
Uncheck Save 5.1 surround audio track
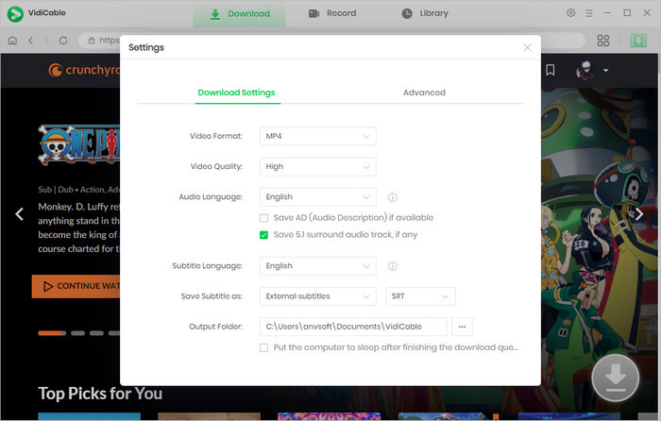click(263, 235)
